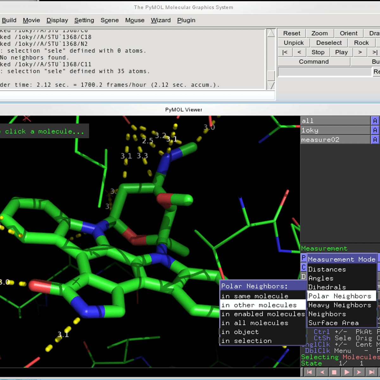Click the green 'Measurement' wizard title

click(x=324, y=249)
